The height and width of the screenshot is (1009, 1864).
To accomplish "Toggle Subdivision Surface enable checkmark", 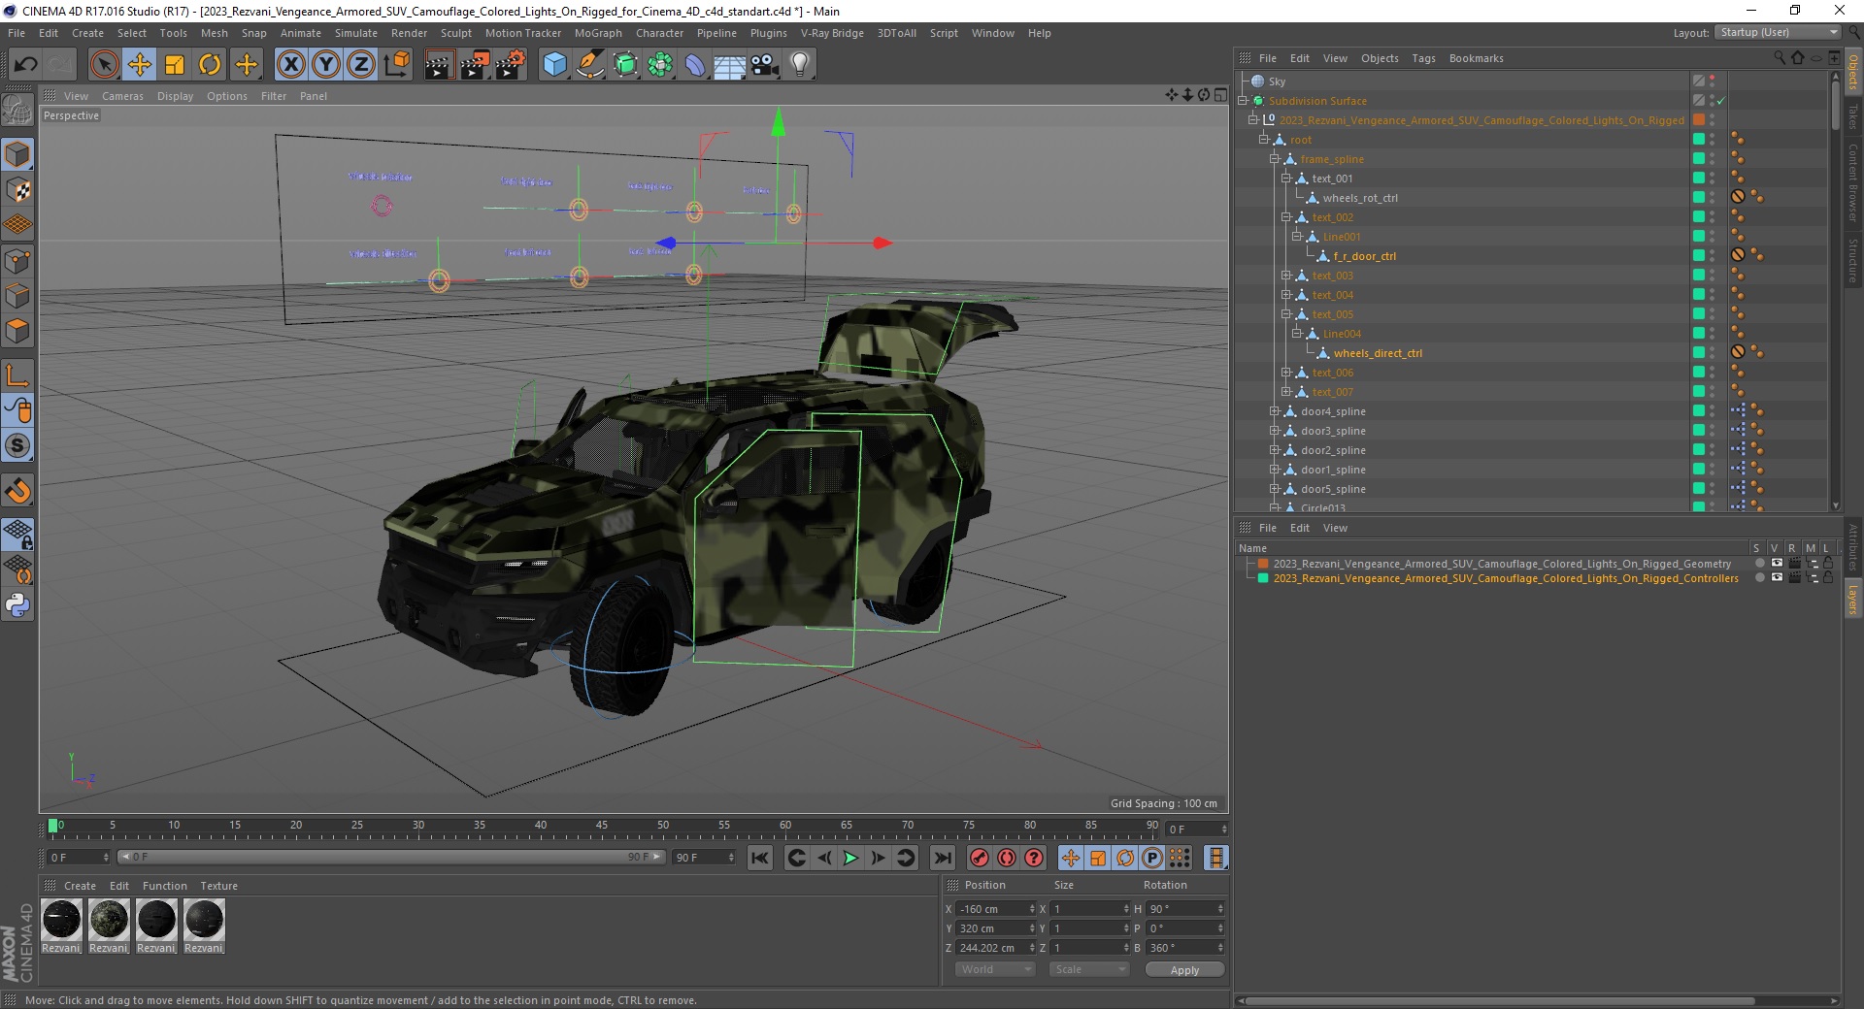I will (x=1720, y=101).
